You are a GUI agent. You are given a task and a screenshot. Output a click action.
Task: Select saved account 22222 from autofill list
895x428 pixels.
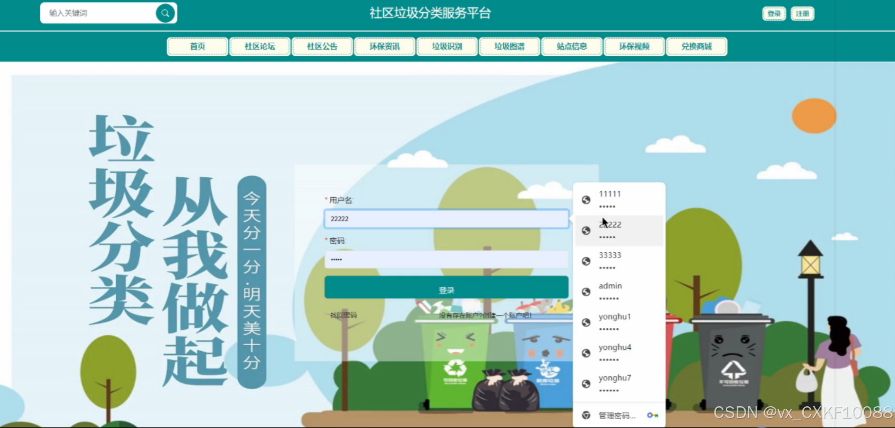[x=619, y=231]
